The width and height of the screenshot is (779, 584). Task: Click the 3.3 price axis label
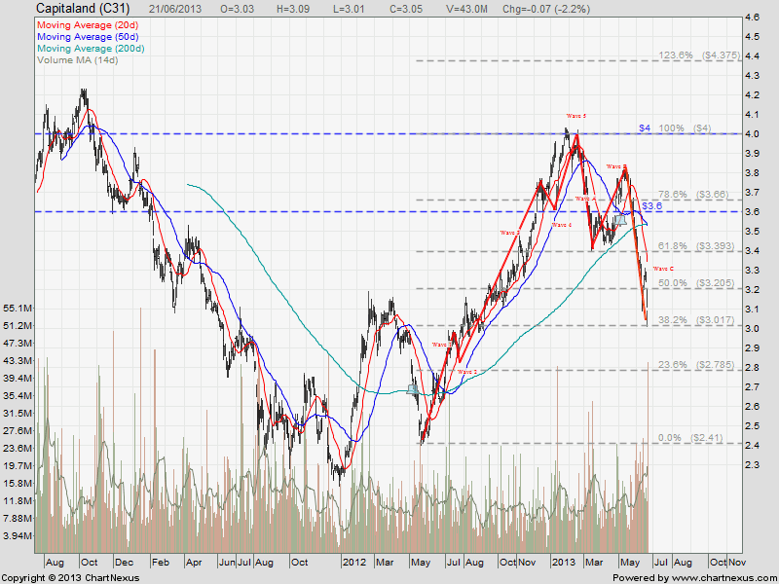point(752,271)
